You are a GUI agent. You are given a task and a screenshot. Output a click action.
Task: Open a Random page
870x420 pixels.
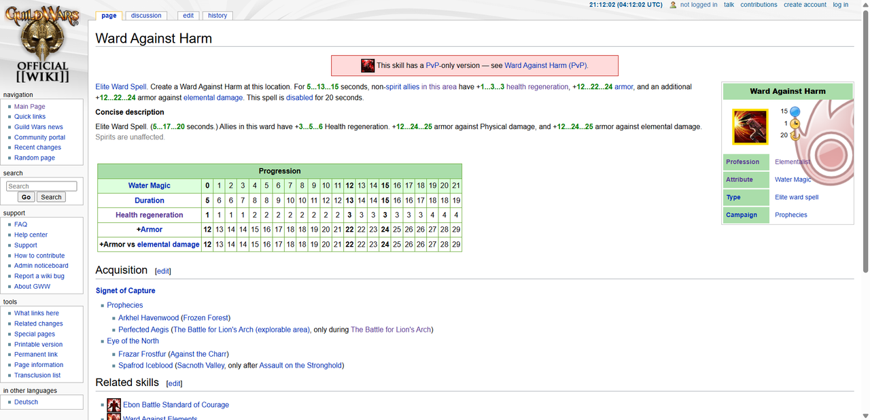(x=35, y=158)
